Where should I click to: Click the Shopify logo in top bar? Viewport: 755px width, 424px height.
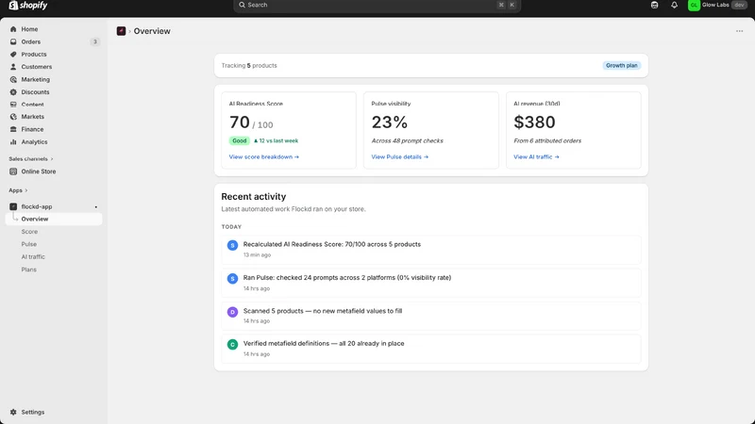click(x=28, y=6)
